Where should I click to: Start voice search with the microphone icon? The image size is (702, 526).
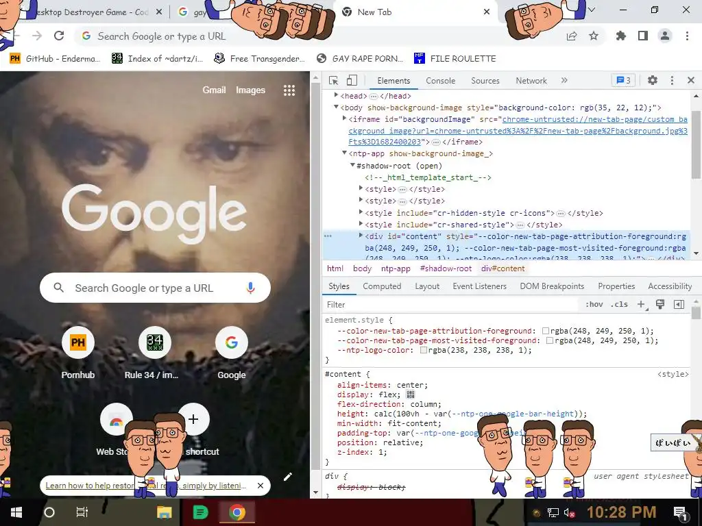pyautogui.click(x=251, y=288)
